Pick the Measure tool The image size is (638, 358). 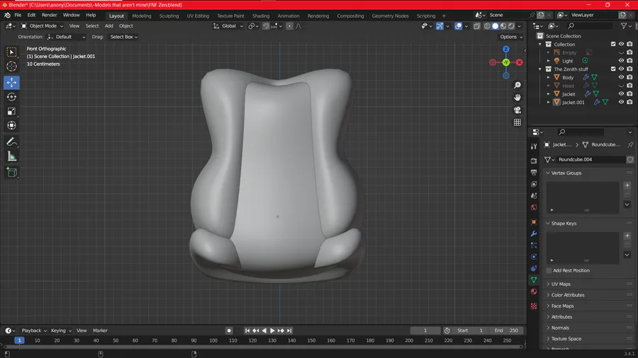(11, 156)
